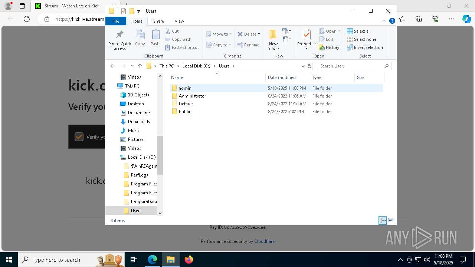Click the Edge refresh page button
The image size is (475, 267).
(26, 19)
